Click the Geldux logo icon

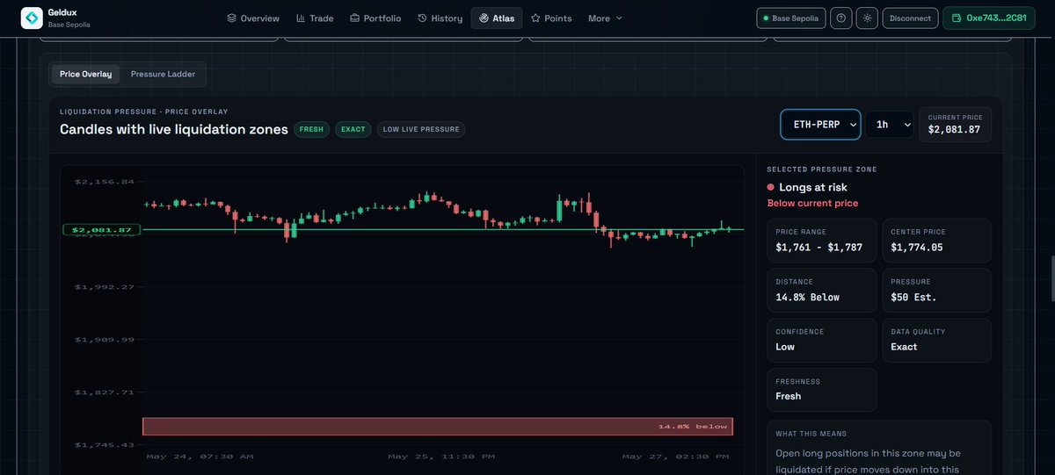33,18
